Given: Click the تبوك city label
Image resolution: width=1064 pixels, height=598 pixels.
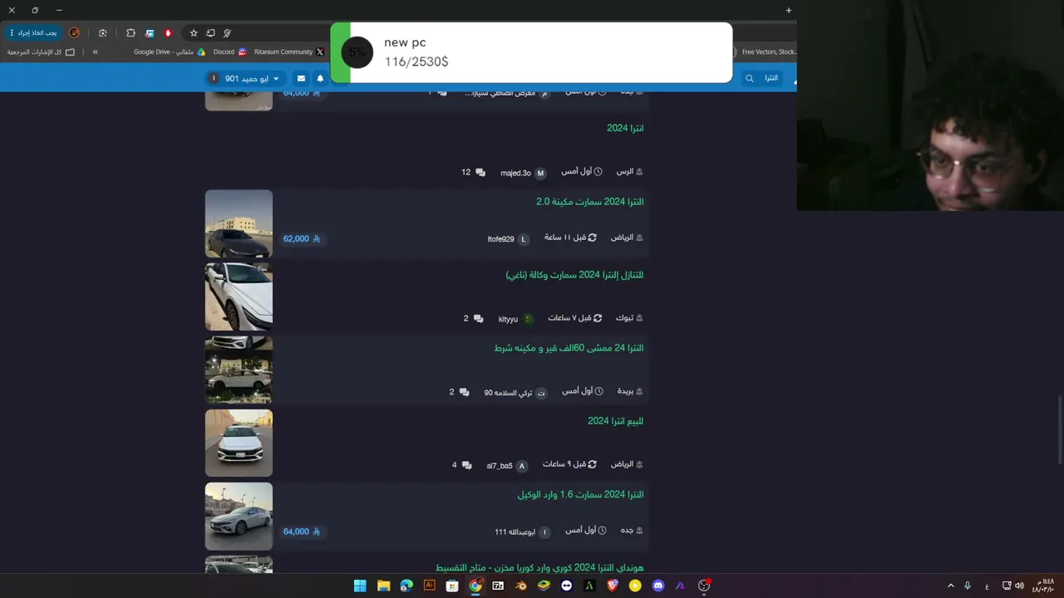Looking at the screenshot, I should pos(629,318).
